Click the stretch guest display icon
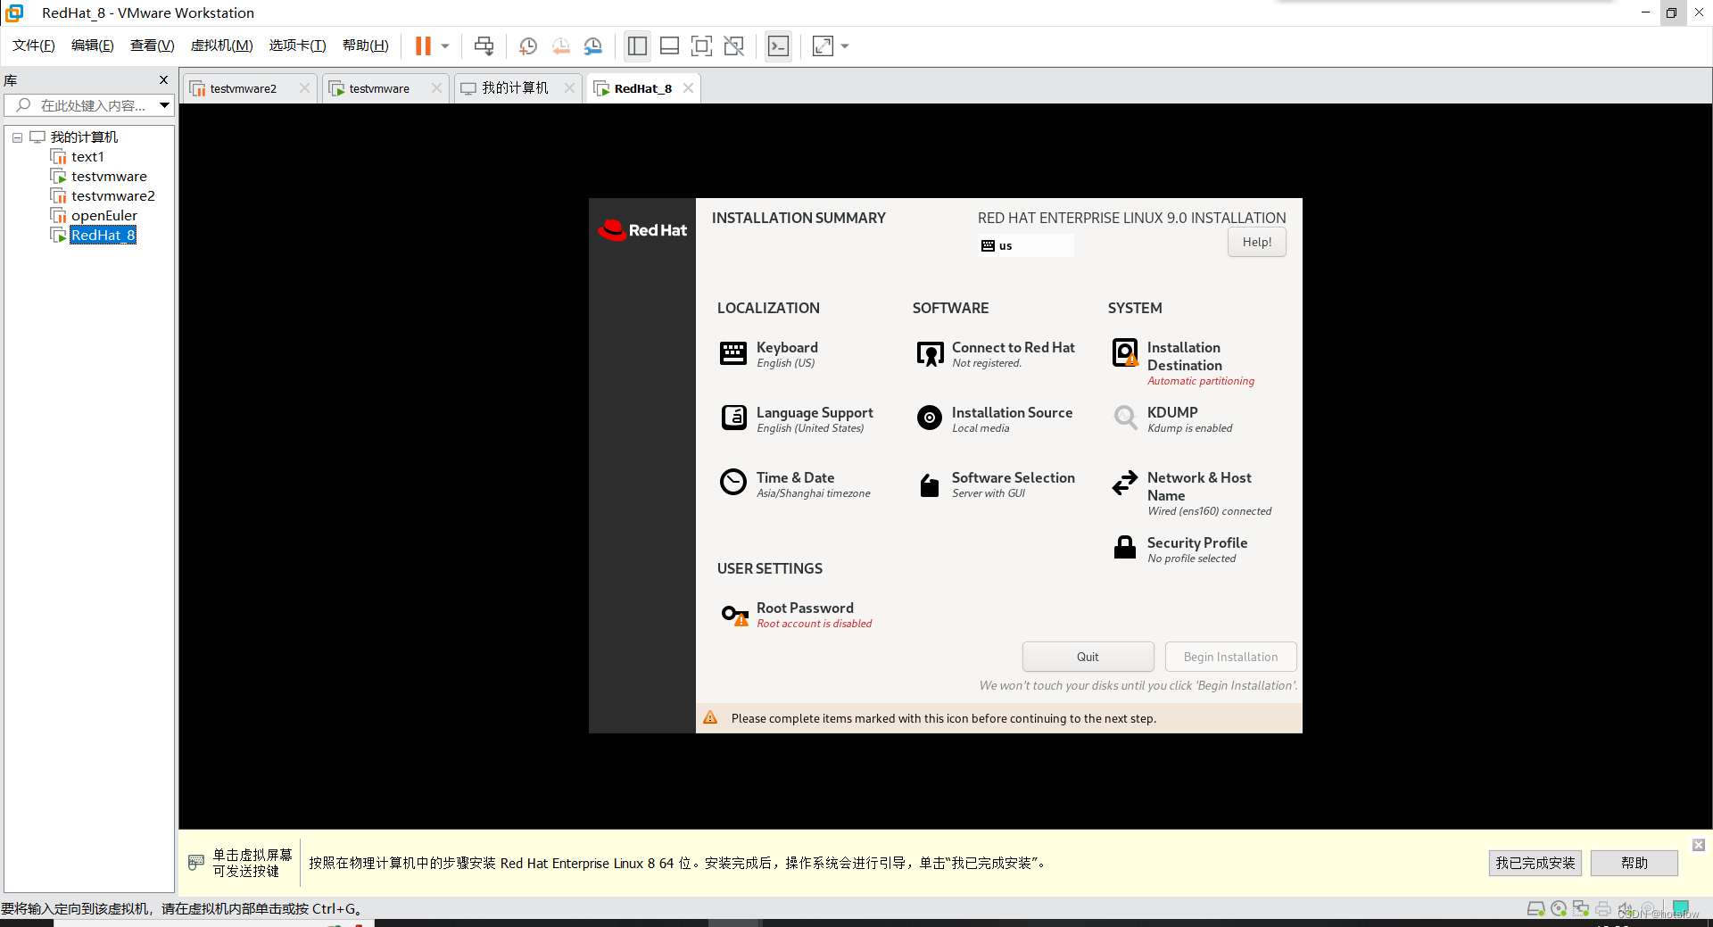 click(x=823, y=46)
